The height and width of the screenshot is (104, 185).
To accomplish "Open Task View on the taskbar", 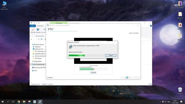I will tap(13, 102).
